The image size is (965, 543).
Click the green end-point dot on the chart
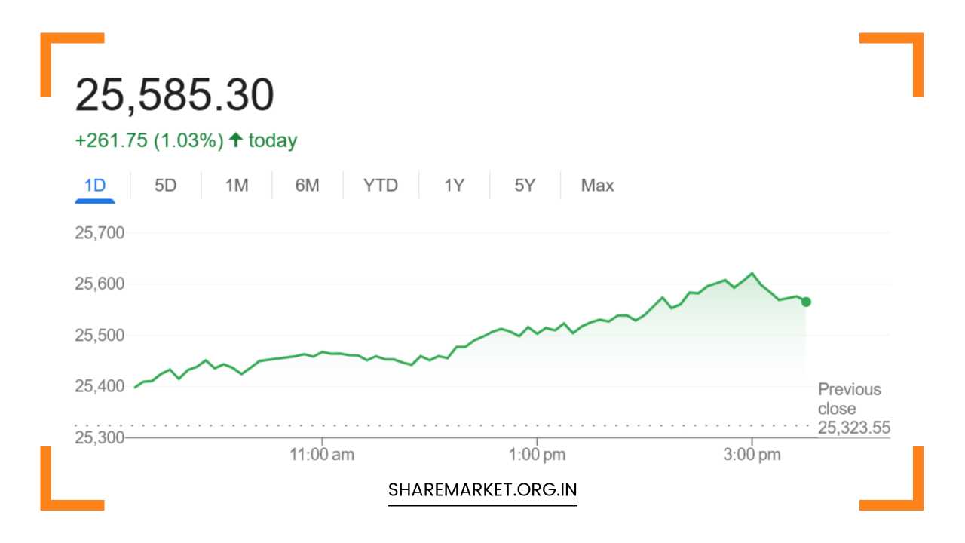pyautogui.click(x=806, y=302)
